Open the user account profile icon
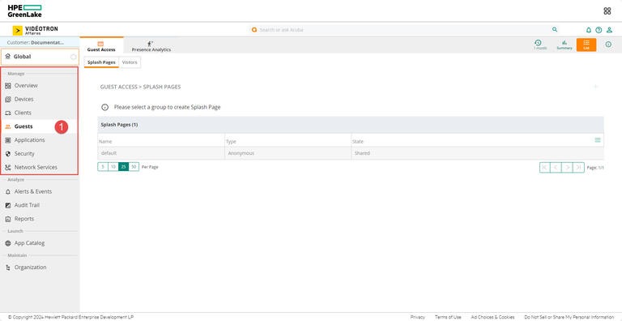Image resolution: width=622 pixels, height=321 pixels. [x=609, y=30]
